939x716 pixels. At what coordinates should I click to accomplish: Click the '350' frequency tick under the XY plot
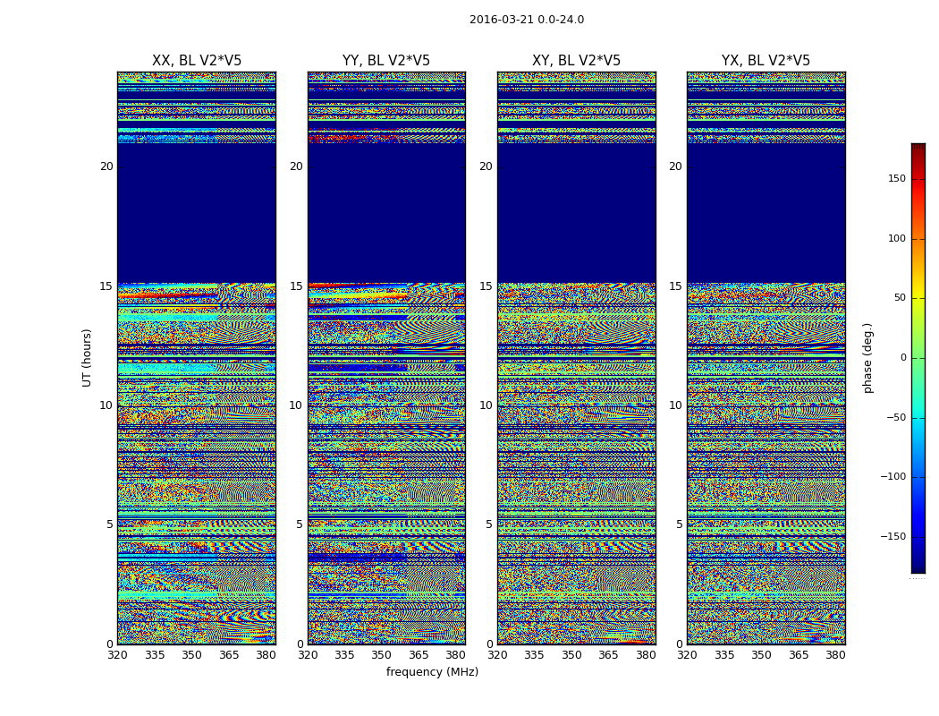(x=571, y=655)
